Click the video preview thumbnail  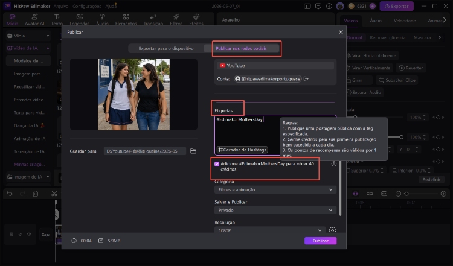point(133,94)
